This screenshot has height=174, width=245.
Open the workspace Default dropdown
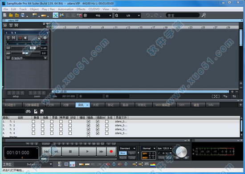(x=33, y=164)
